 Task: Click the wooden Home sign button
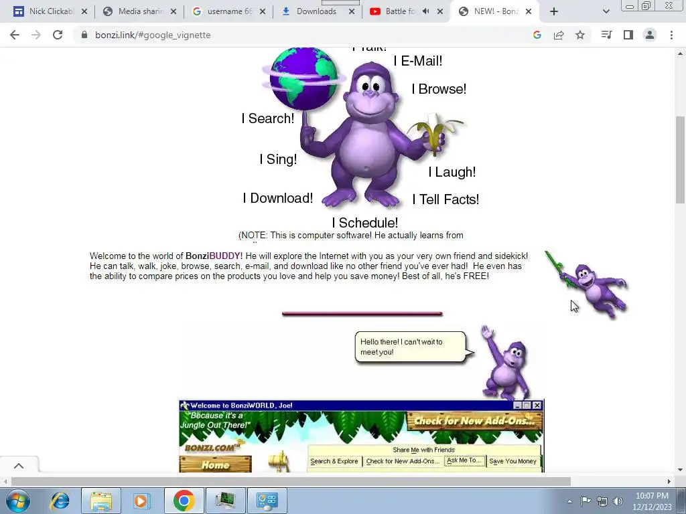215,464
